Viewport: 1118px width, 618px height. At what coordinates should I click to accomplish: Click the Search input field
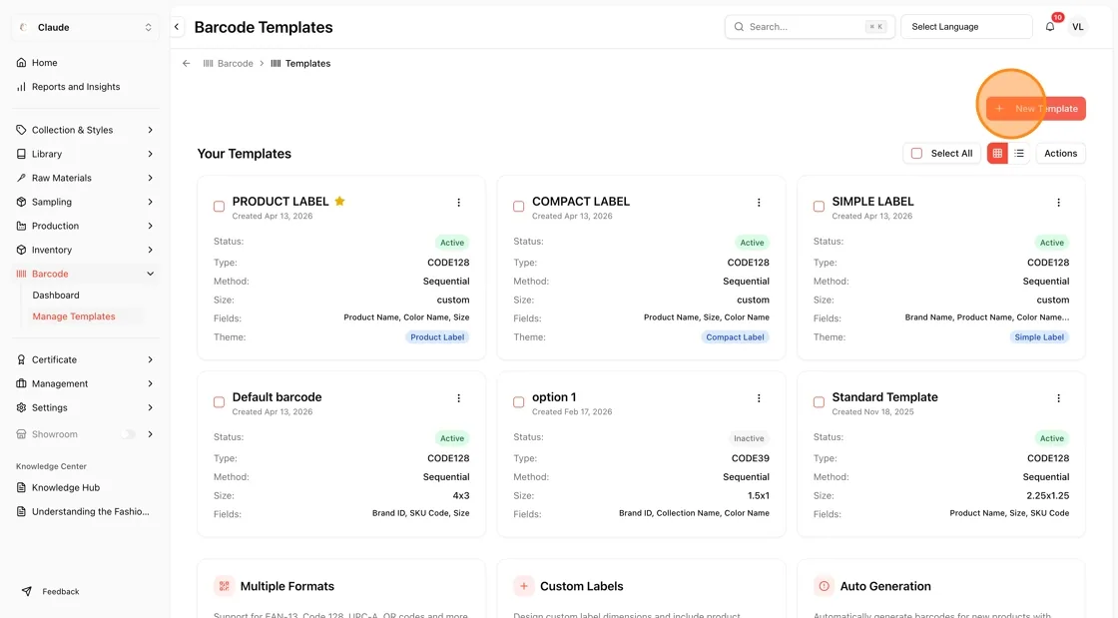pyautogui.click(x=810, y=27)
